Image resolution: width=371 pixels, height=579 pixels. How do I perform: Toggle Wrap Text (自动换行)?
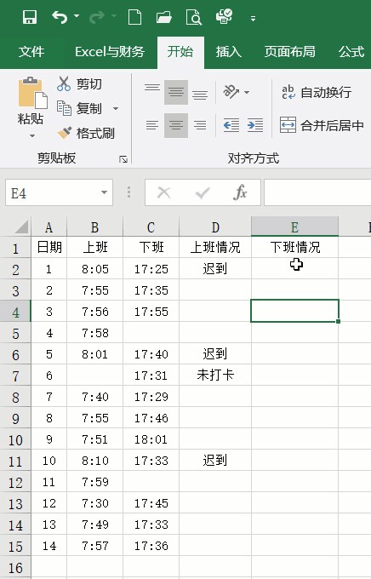pos(317,92)
